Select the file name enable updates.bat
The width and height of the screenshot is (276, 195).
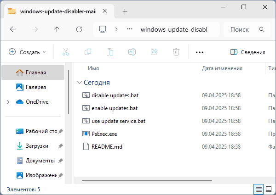pyautogui.click(x=115, y=108)
